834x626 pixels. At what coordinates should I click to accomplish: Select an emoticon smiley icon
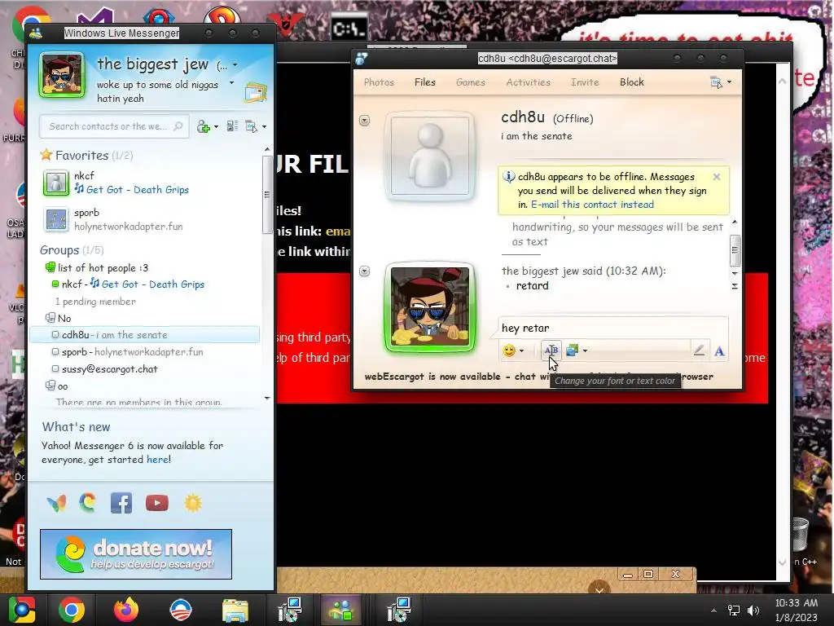(x=509, y=350)
